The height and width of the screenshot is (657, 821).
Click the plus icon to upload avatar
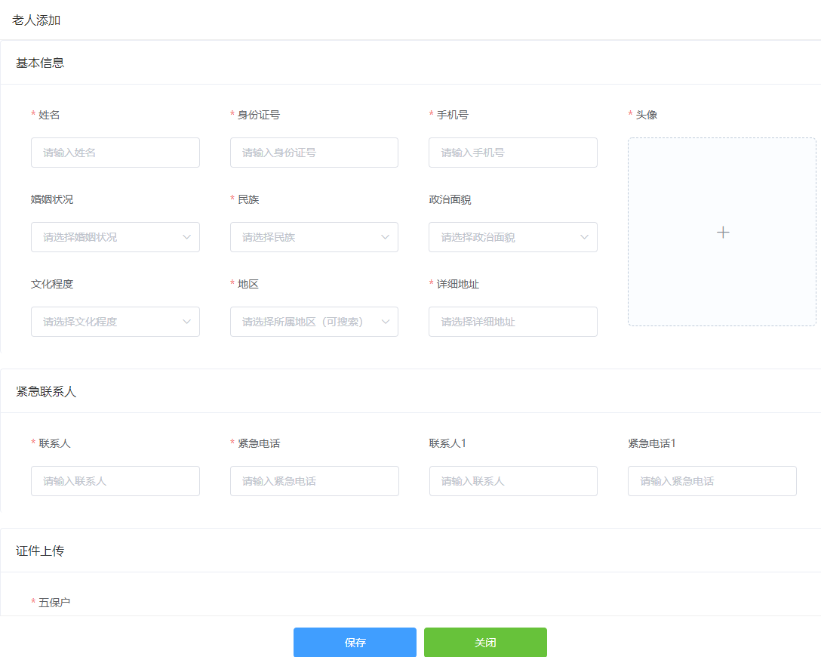(722, 232)
